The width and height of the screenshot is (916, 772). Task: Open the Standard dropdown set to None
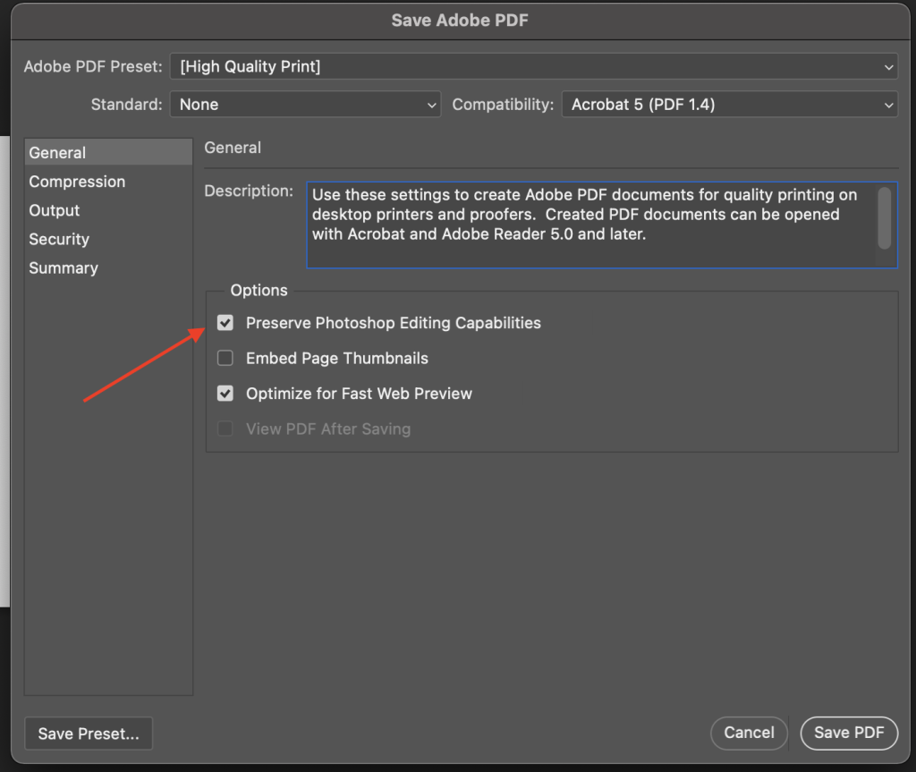point(305,105)
